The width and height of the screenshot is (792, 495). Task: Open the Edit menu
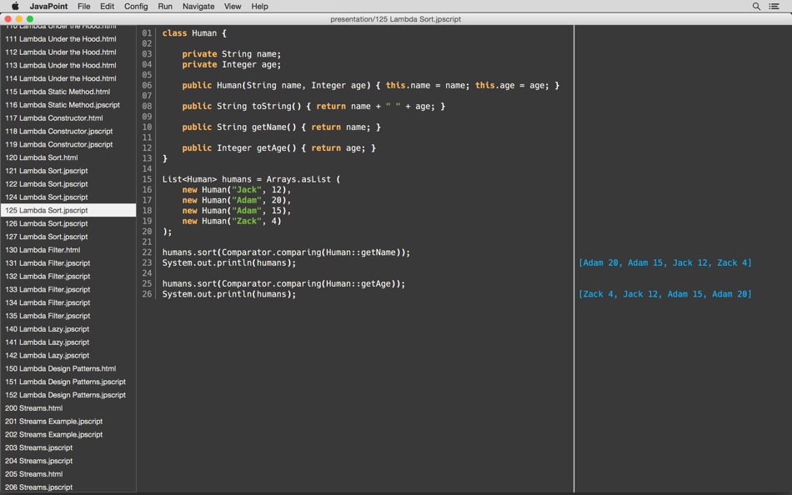pyautogui.click(x=108, y=7)
